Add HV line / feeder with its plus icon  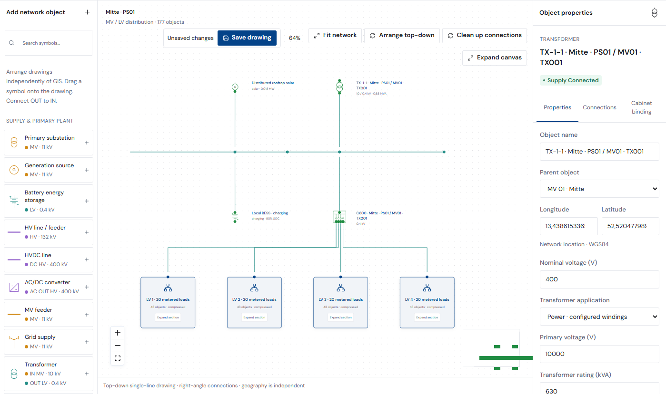[x=86, y=232]
